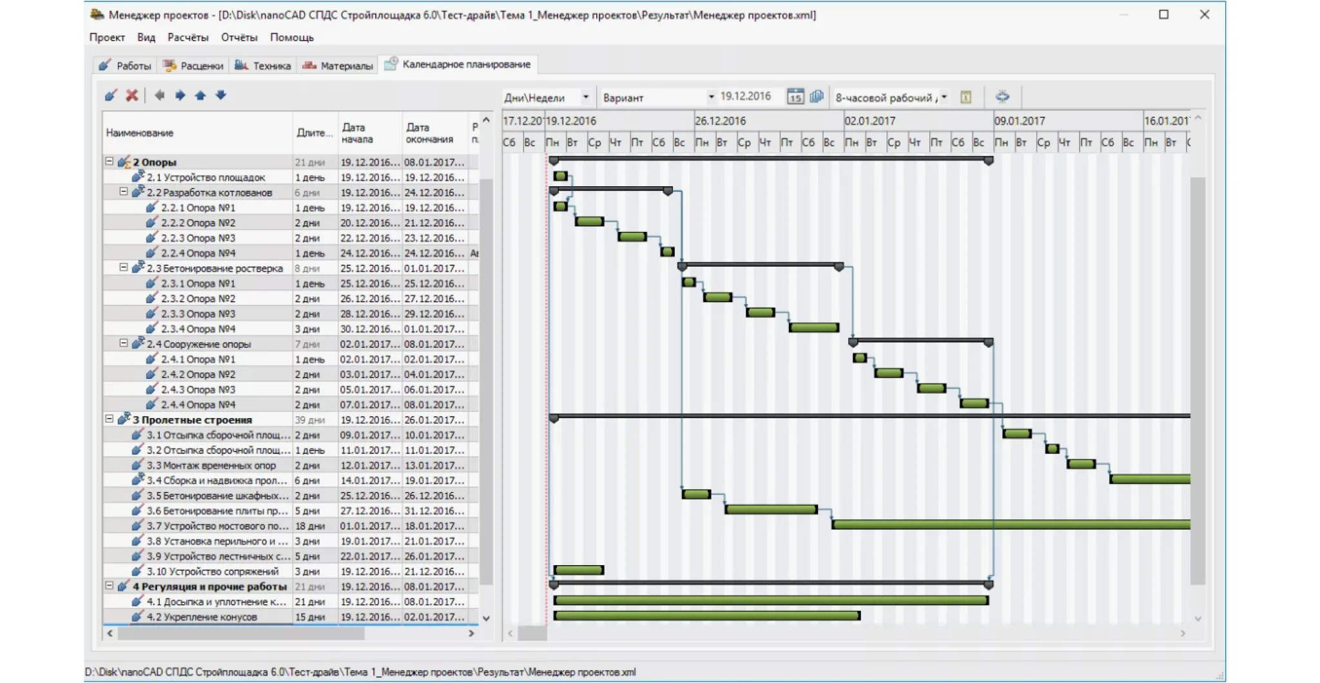Click the copy variants icon beside calendar
The image size is (1320, 683).
click(817, 97)
